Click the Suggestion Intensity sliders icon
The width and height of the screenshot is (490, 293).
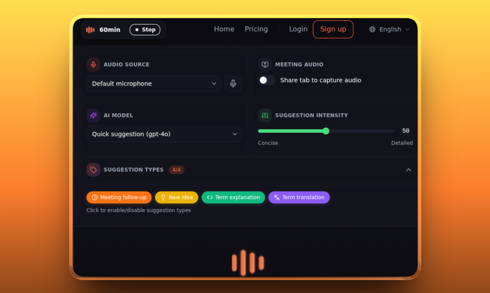point(265,115)
